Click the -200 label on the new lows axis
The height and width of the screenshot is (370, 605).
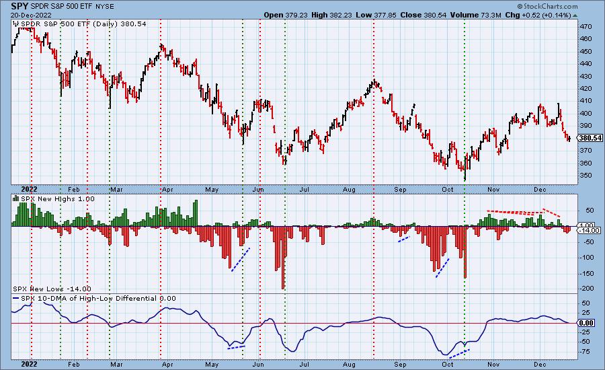[587, 289]
